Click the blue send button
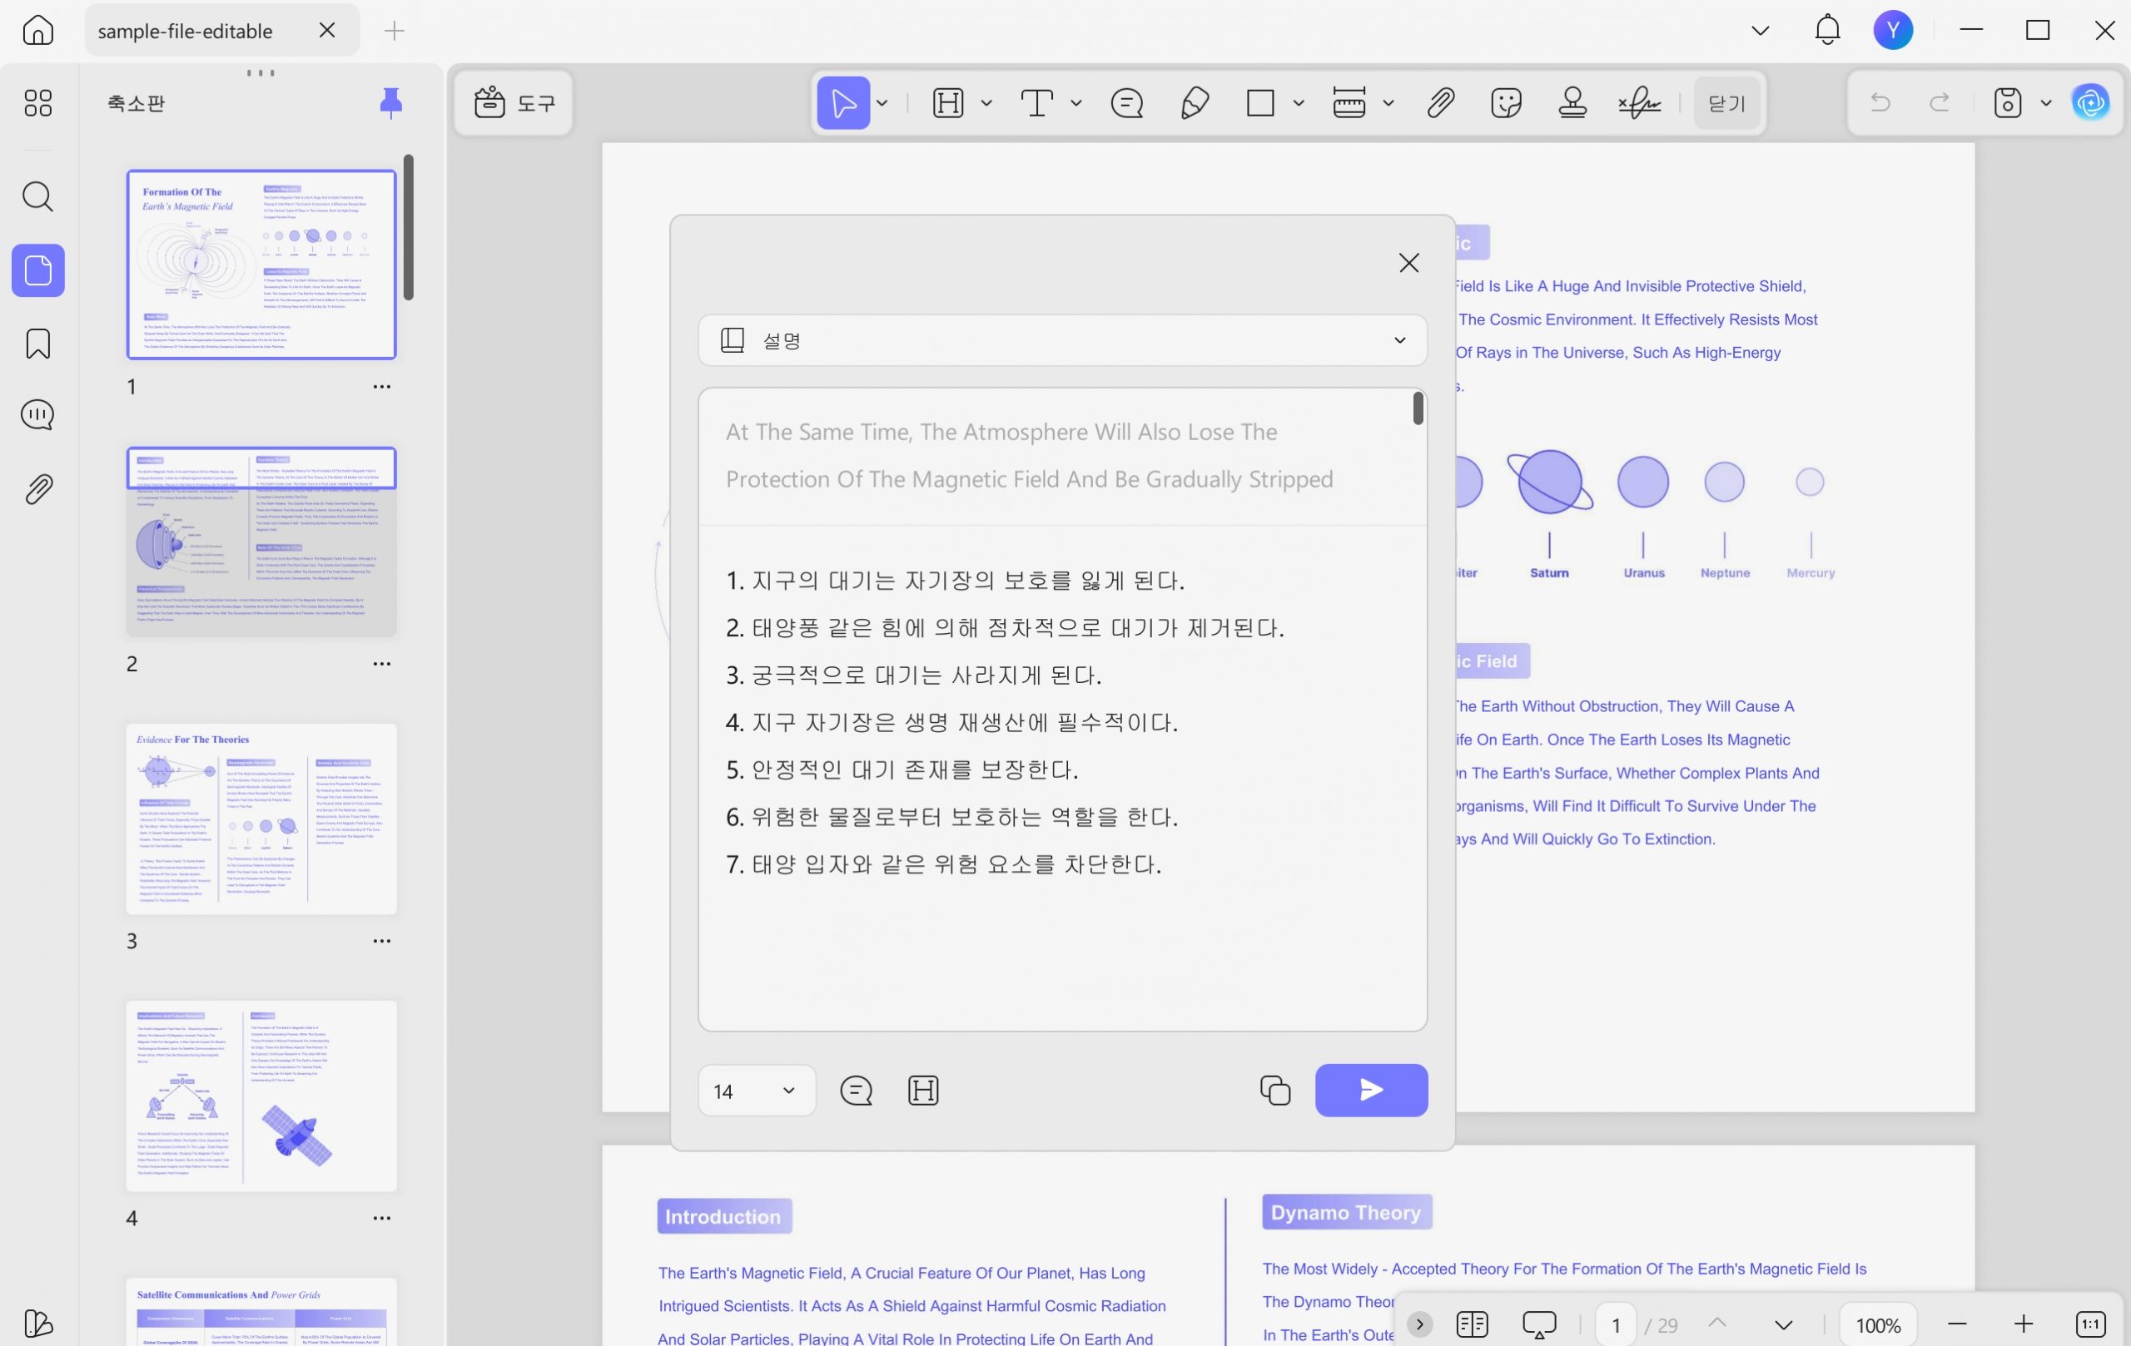The image size is (2131, 1346). tap(1371, 1091)
